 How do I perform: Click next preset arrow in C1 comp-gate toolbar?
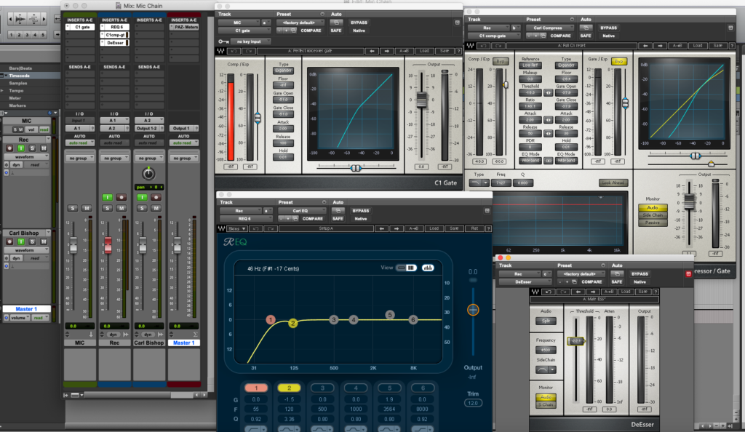point(659,46)
